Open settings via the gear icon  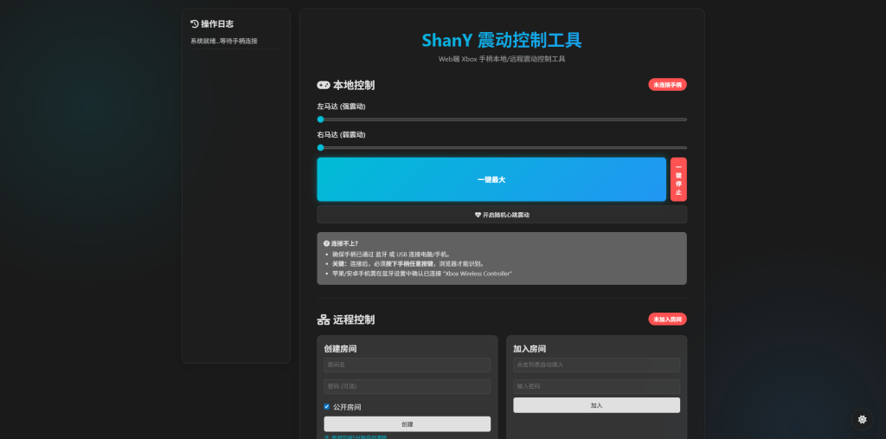tap(862, 419)
